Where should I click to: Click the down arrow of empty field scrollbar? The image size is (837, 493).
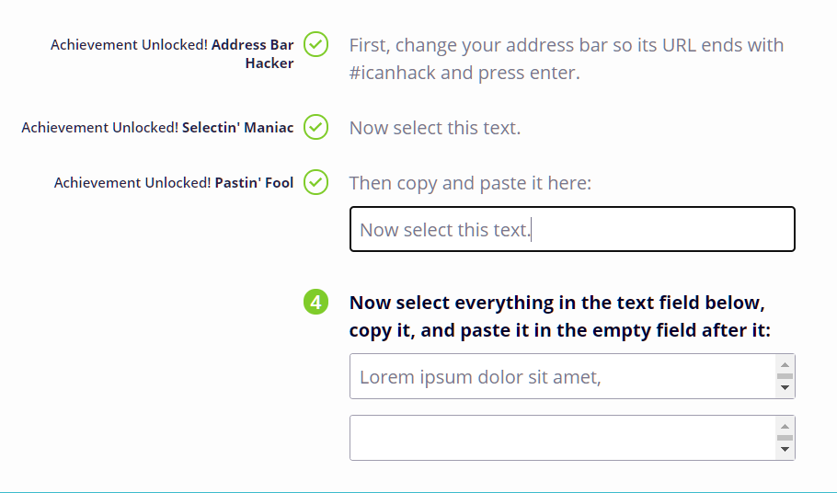[785, 449]
